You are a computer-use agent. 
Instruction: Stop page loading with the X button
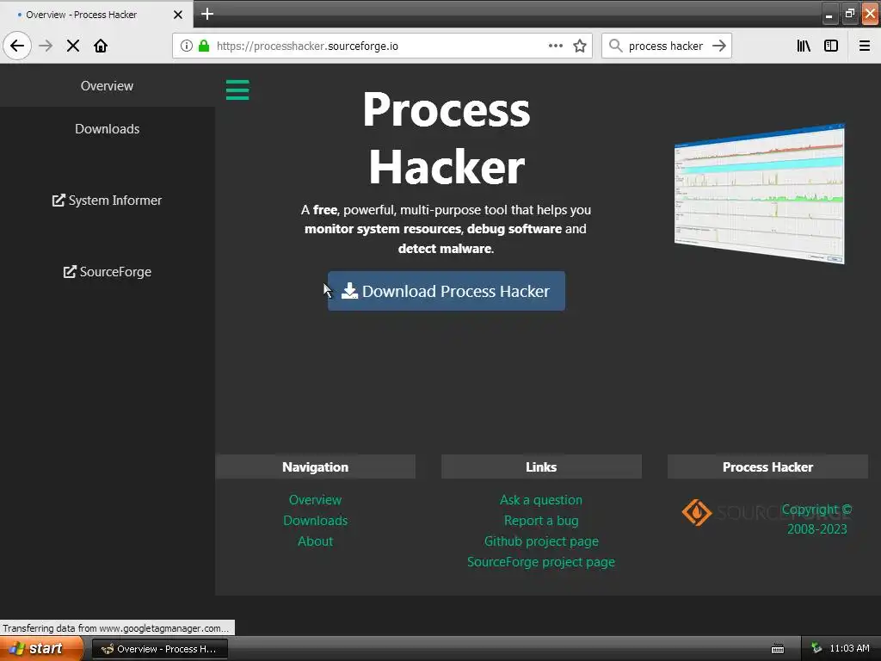[x=73, y=46]
